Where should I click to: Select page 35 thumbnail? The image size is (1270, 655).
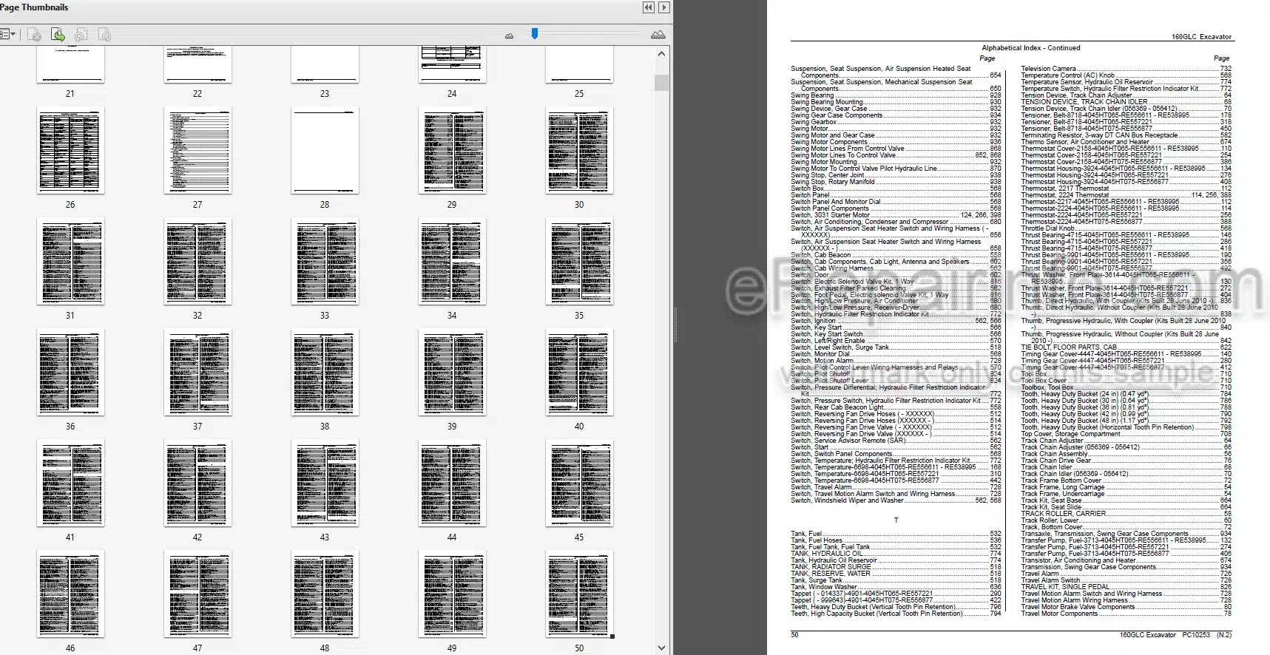click(x=579, y=262)
